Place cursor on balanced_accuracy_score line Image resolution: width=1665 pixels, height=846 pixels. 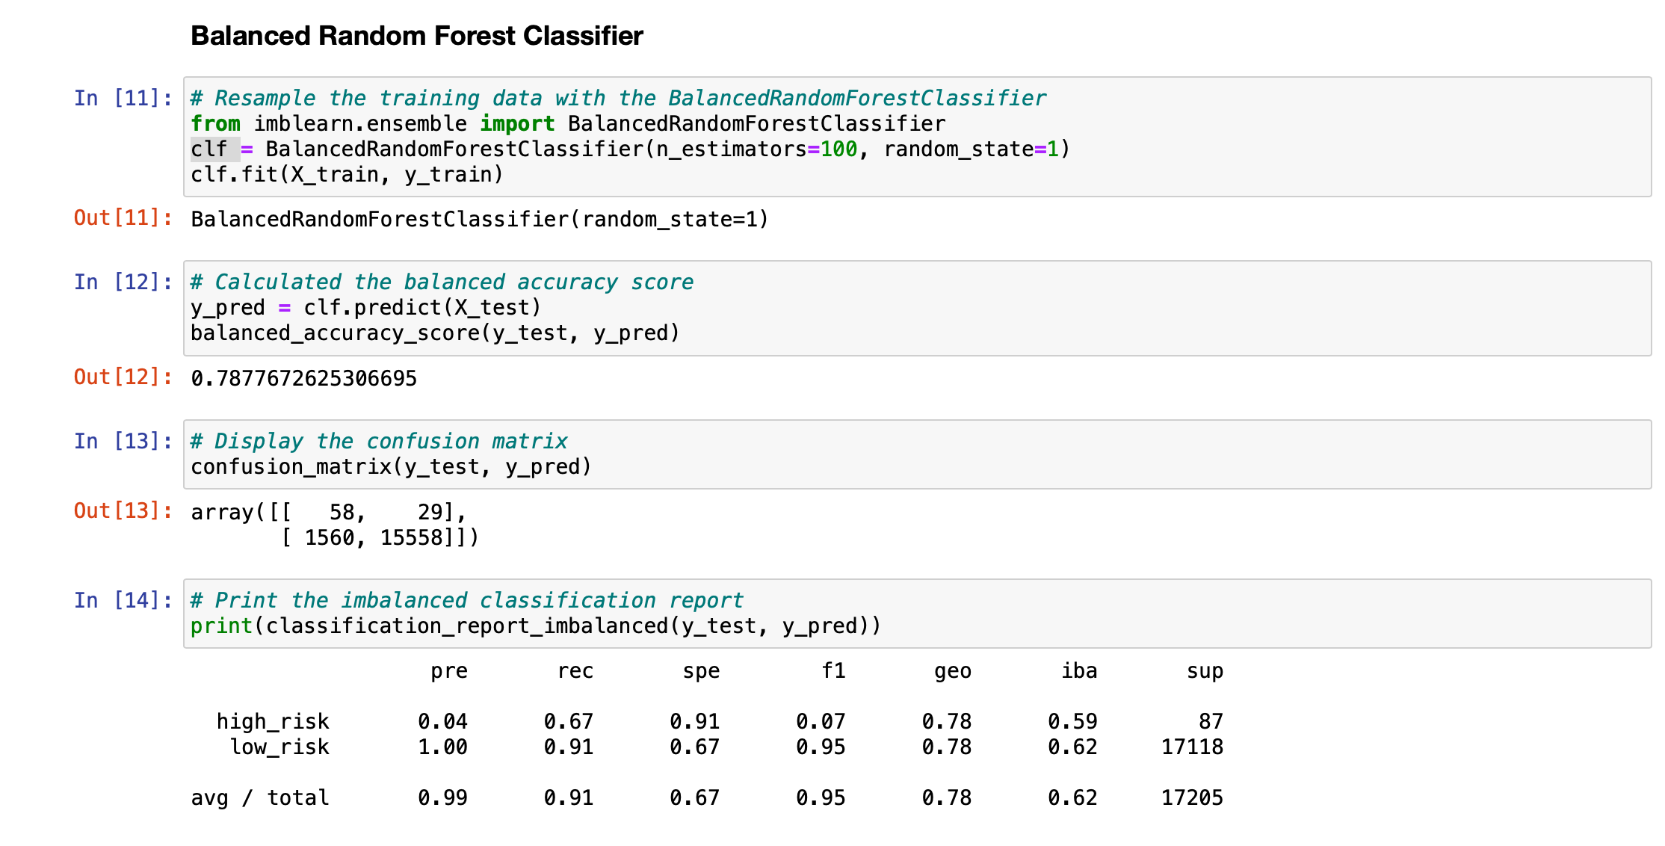tap(434, 333)
